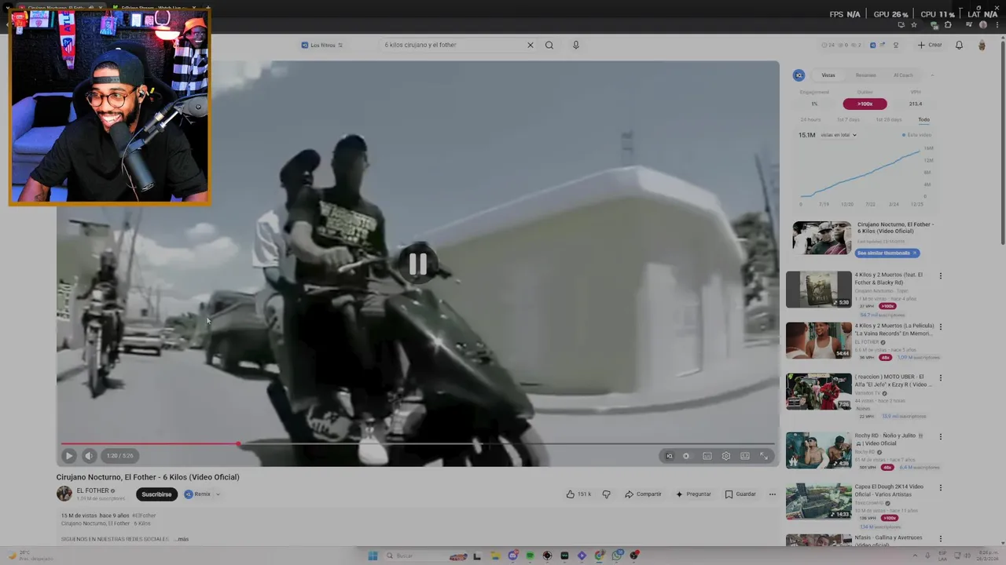Image resolution: width=1006 pixels, height=565 pixels.
Task: Click the '>100x' outlier badge
Action: click(865, 104)
